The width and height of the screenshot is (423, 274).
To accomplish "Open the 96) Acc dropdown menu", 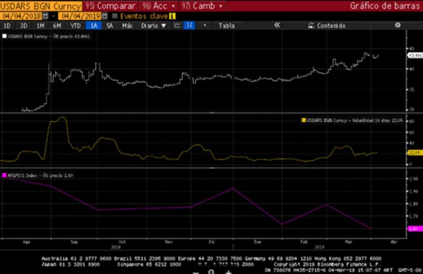I will 158,6.
